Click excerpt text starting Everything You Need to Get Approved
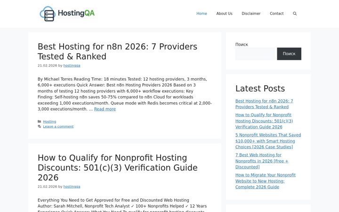The height and width of the screenshot is (212, 339). point(122,205)
